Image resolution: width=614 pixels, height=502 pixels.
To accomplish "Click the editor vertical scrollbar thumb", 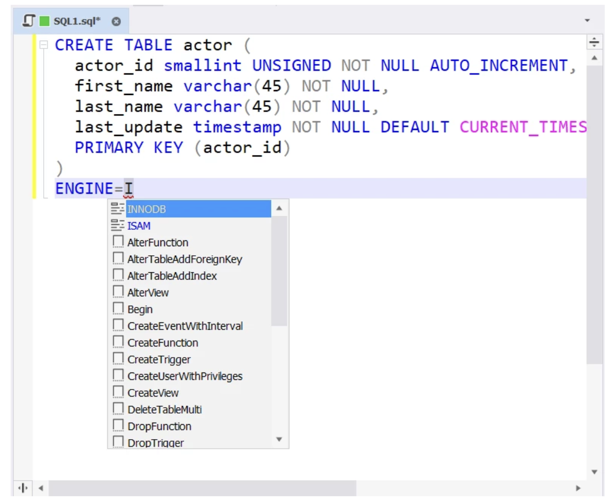I will coord(594,215).
